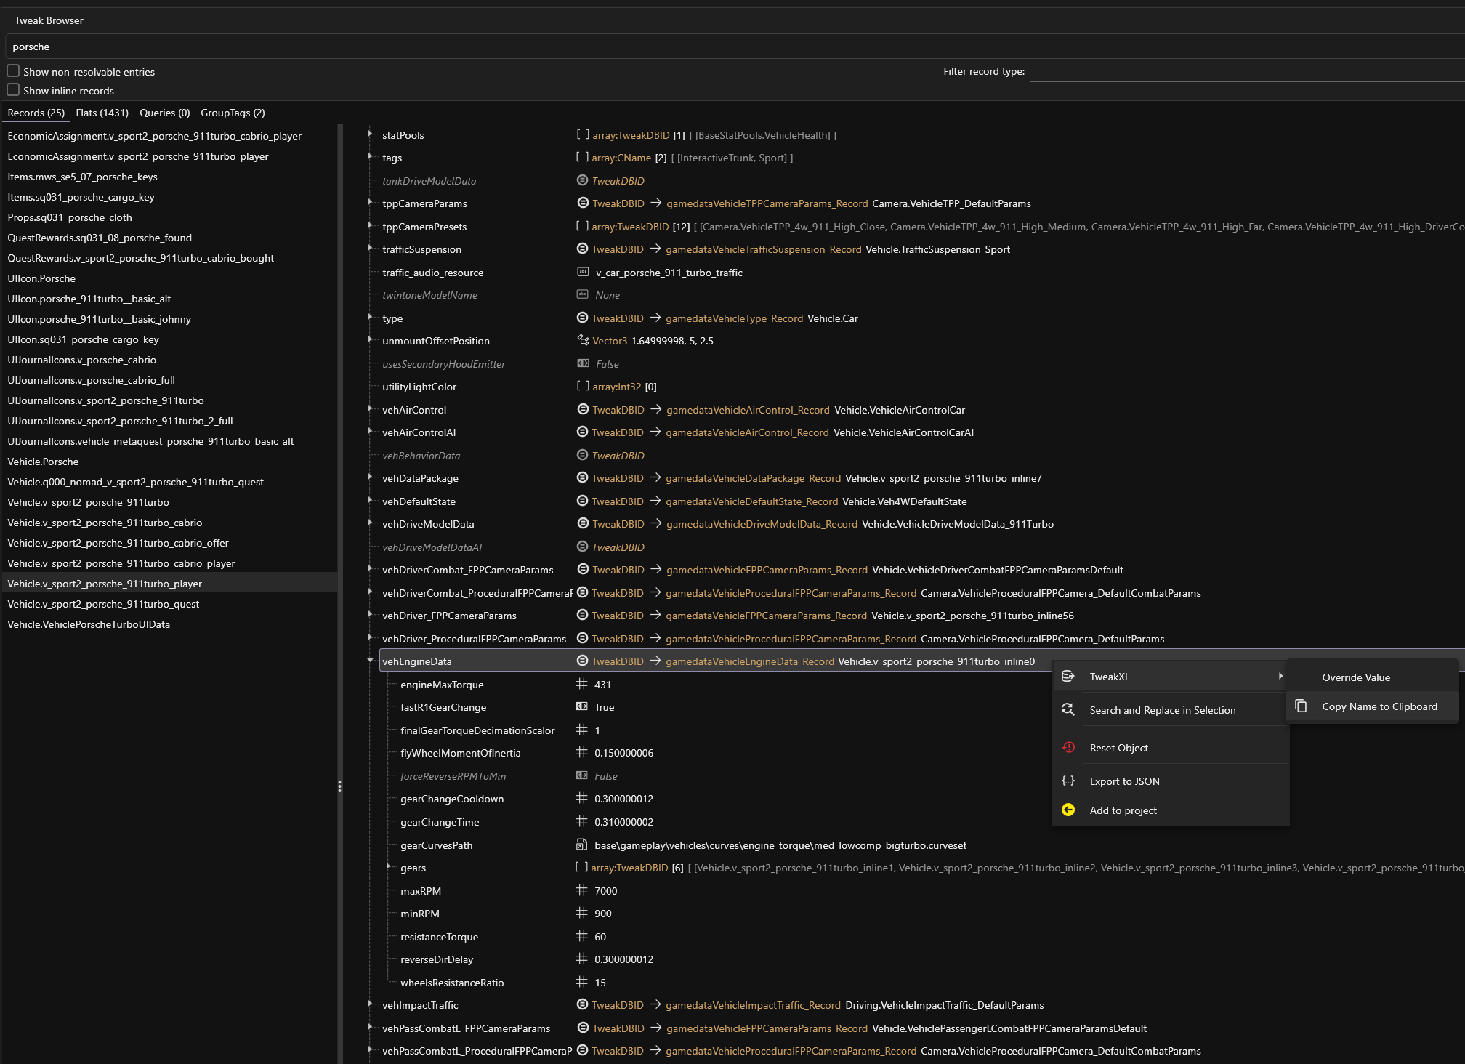This screenshot has height=1064, width=1465.
Task: Click the Search and Replace magnifier icon
Action: pyautogui.click(x=1068, y=710)
